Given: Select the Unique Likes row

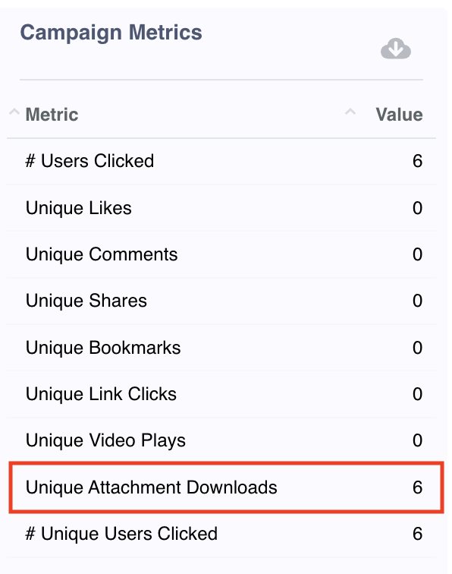Looking at the screenshot, I should point(221,208).
